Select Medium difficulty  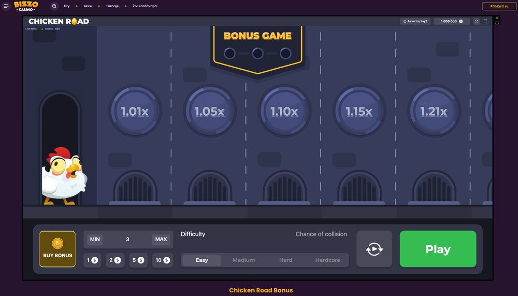[x=243, y=260]
